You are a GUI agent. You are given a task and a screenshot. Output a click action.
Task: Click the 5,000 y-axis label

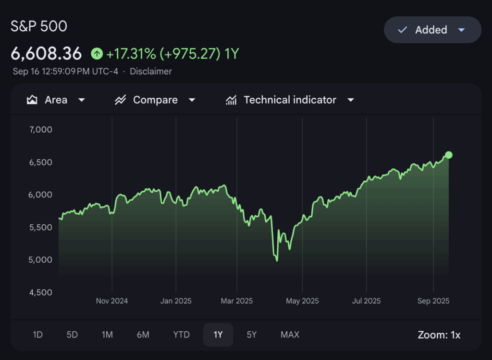[40, 260]
